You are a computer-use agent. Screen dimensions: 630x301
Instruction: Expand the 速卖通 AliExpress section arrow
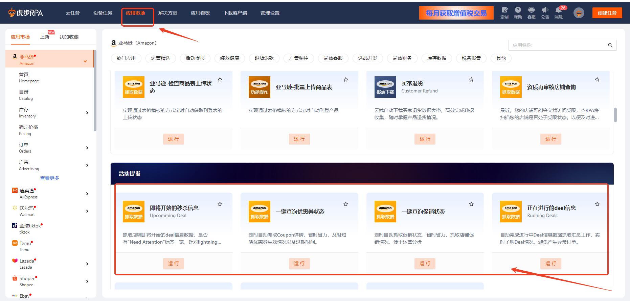click(87, 194)
